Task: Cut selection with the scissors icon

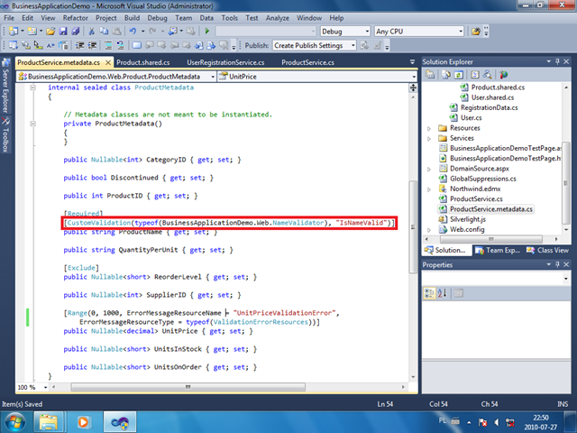Action: coord(92,32)
